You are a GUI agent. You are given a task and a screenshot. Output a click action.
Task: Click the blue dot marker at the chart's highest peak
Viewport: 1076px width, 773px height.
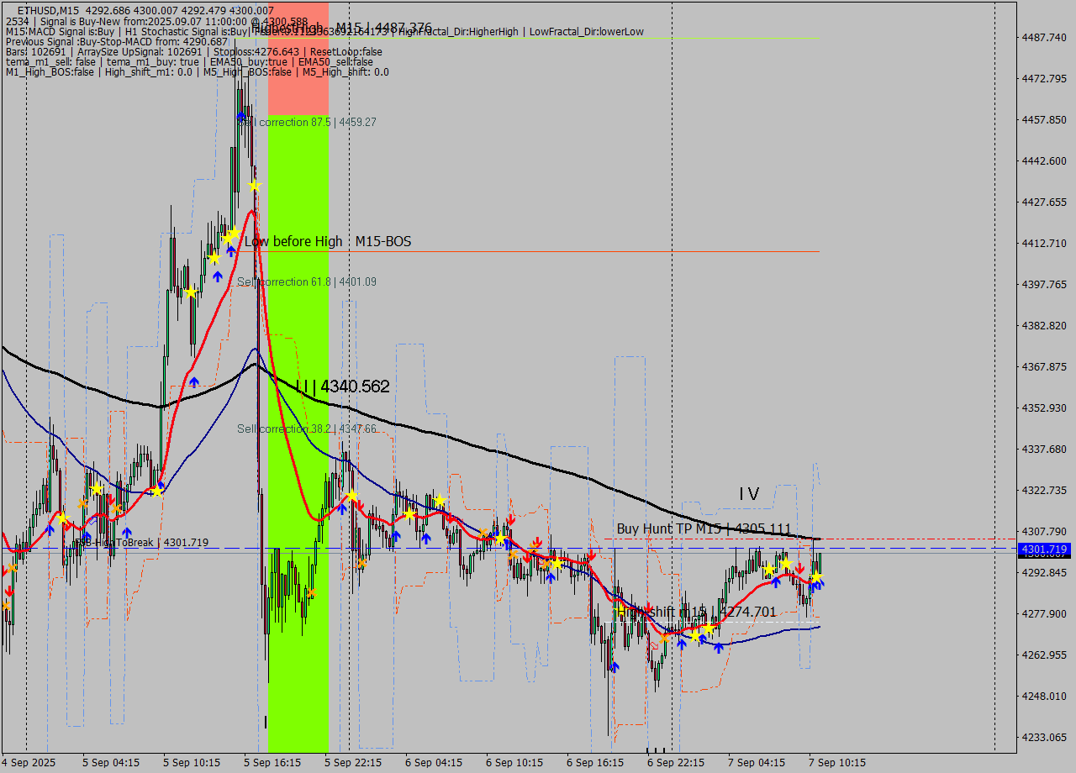coord(240,116)
